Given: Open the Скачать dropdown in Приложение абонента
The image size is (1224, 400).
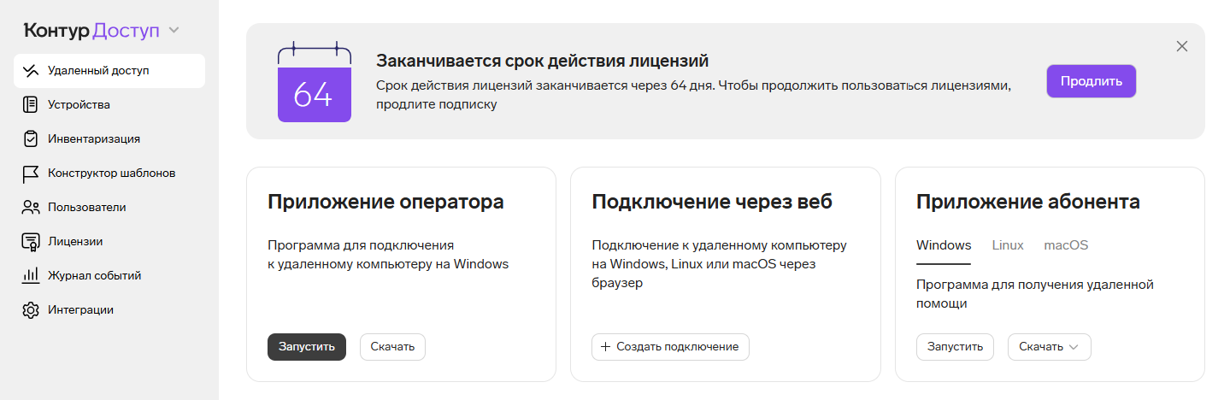Looking at the screenshot, I should (x=1049, y=347).
